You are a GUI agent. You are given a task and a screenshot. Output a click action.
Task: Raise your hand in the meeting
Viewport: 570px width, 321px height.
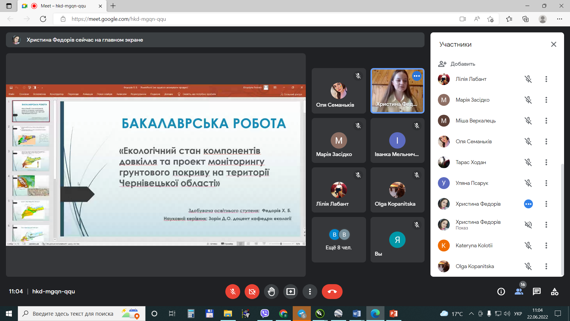point(271,292)
